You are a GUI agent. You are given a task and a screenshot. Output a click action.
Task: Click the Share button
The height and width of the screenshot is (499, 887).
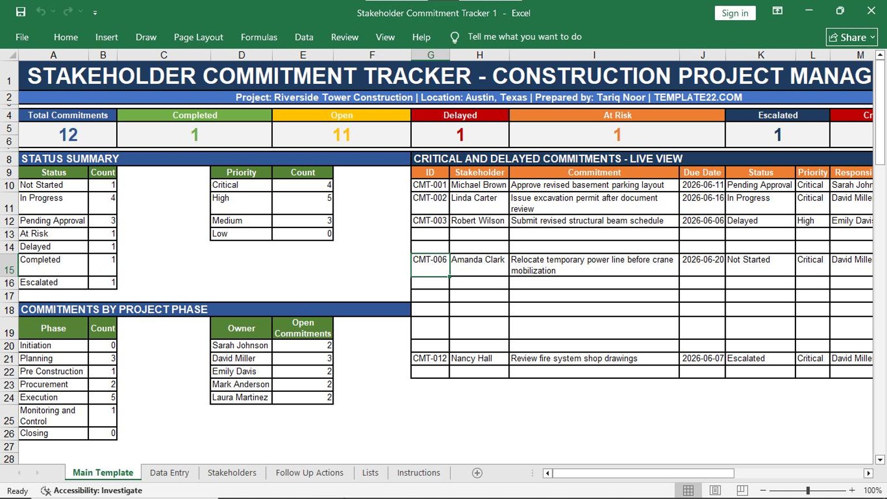[x=851, y=37]
